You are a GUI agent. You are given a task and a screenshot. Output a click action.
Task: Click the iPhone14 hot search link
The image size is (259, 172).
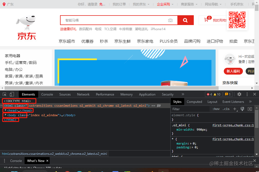click(x=158, y=29)
